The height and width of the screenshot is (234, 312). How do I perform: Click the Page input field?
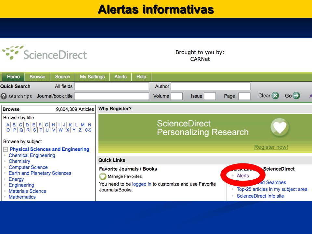pyautogui.click(x=244, y=96)
